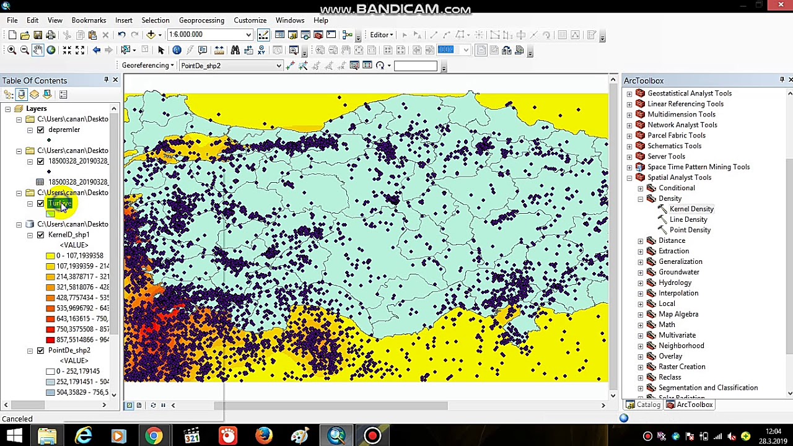This screenshot has height=446, width=793.
Task: Open the Selection menu
Action: (155, 20)
